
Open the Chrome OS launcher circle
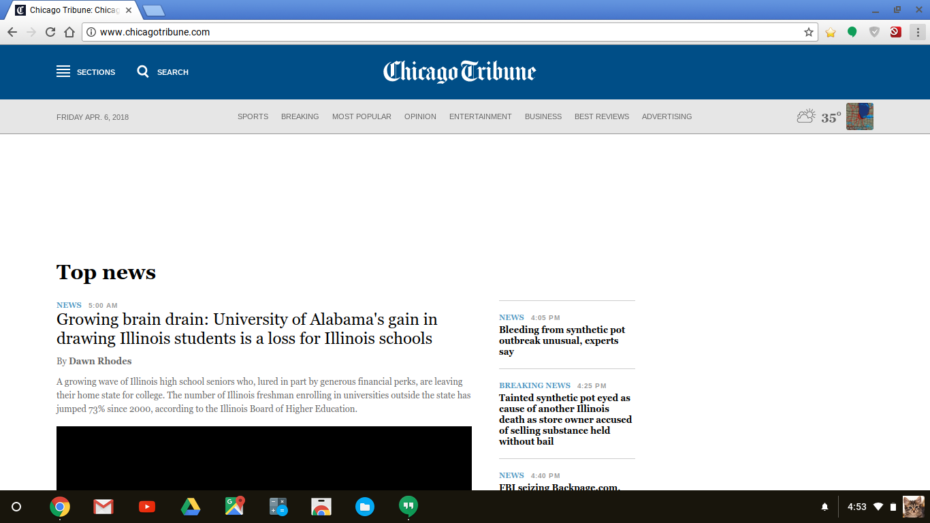(16, 507)
